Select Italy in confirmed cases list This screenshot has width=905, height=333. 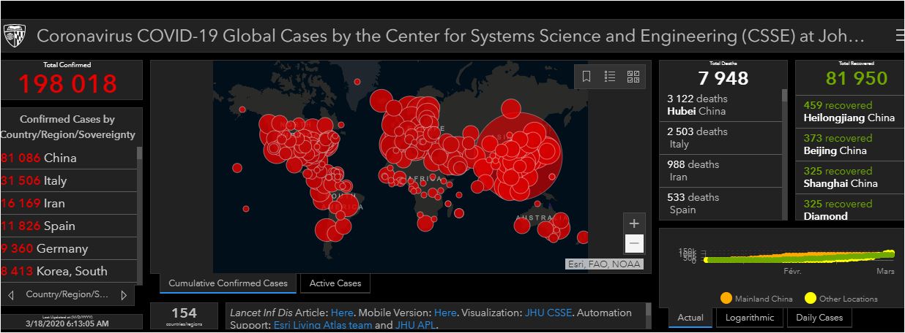click(69, 180)
